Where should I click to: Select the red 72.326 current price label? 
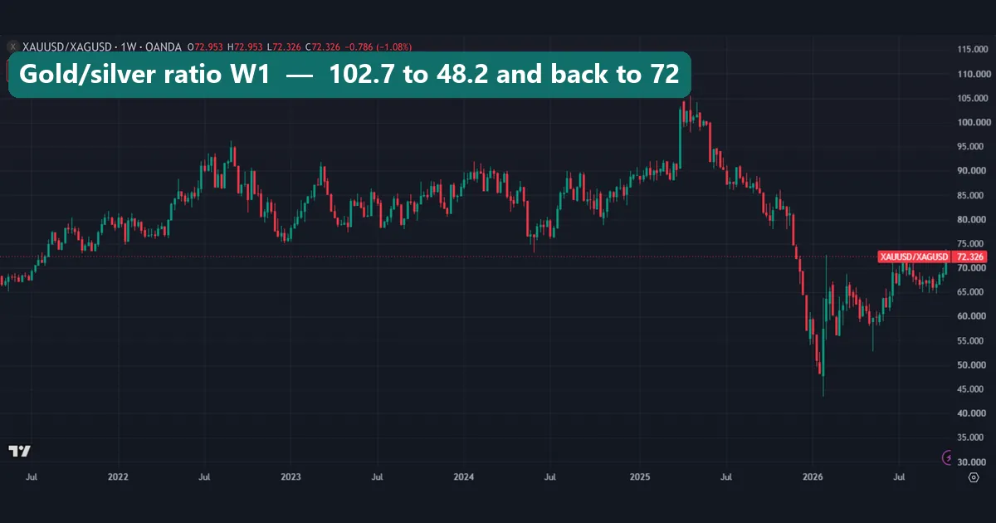pyautogui.click(x=970, y=257)
